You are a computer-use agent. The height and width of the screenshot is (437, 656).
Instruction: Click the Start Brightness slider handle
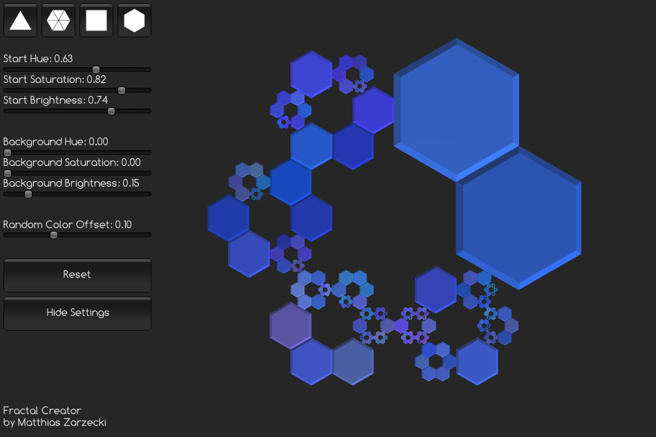coord(111,111)
